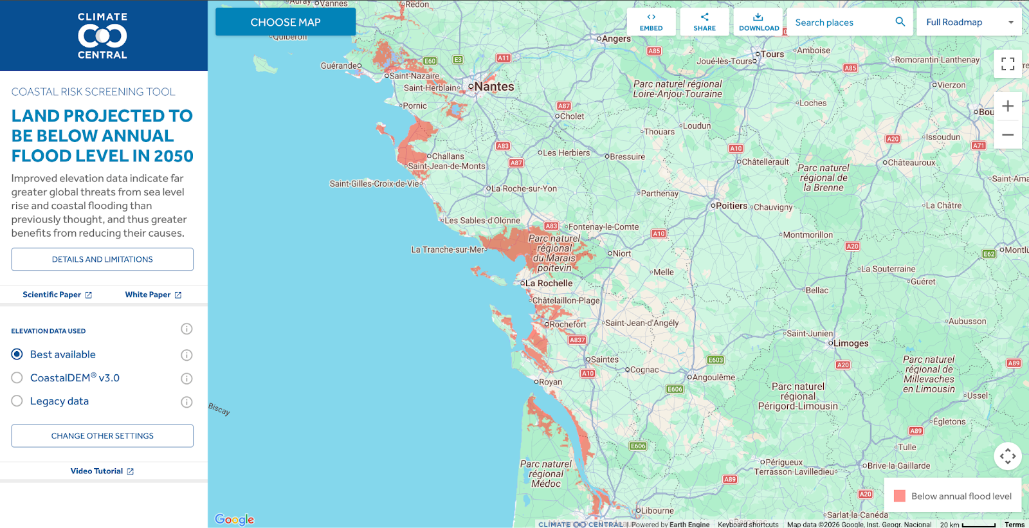The height and width of the screenshot is (528, 1029).
Task: Click the Cholet map label
Action: point(572,117)
